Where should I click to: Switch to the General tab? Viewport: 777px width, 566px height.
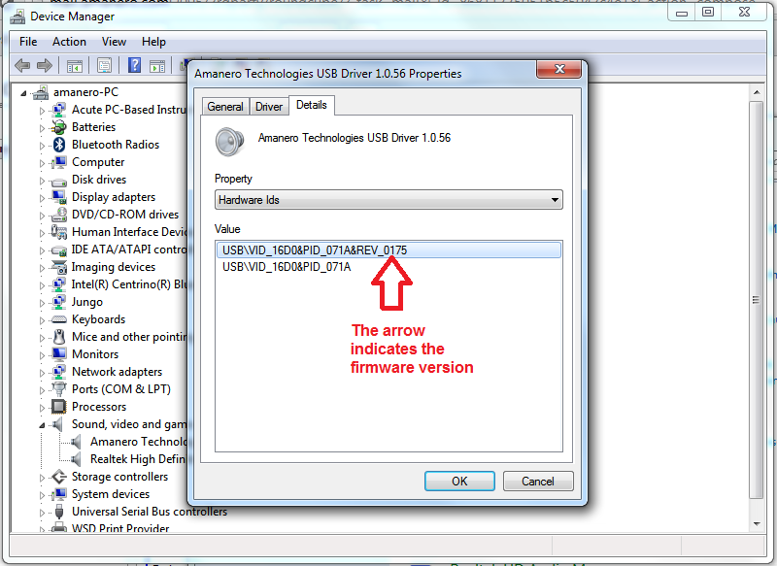225,107
